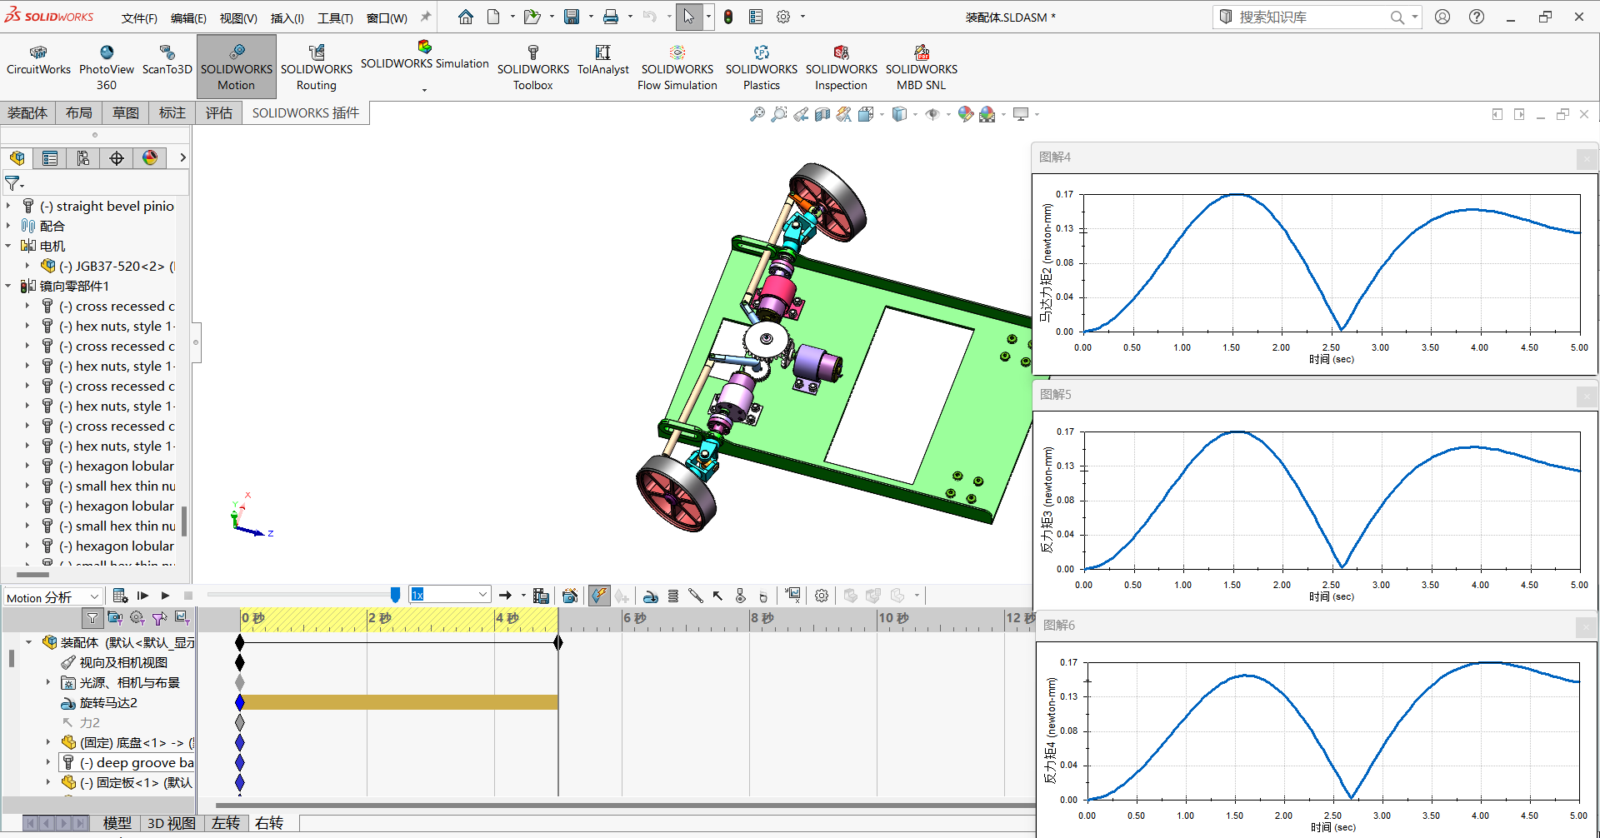Click the Edit Appearance color wheel icon

[x=965, y=114]
